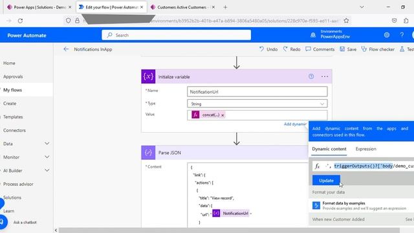Viewport: 414px width, 233px height.
Task: Expand the Monitor section chevron
Action: (x=47, y=157)
